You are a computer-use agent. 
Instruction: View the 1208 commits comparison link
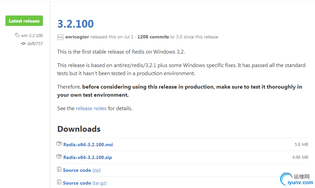[x=153, y=37]
